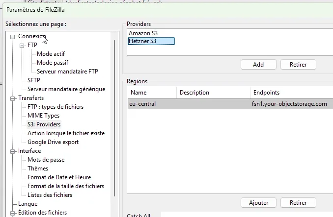Collapse the Édition des fichiers node
Image resolution: width=333 pixels, height=217 pixels.
click(x=13, y=213)
